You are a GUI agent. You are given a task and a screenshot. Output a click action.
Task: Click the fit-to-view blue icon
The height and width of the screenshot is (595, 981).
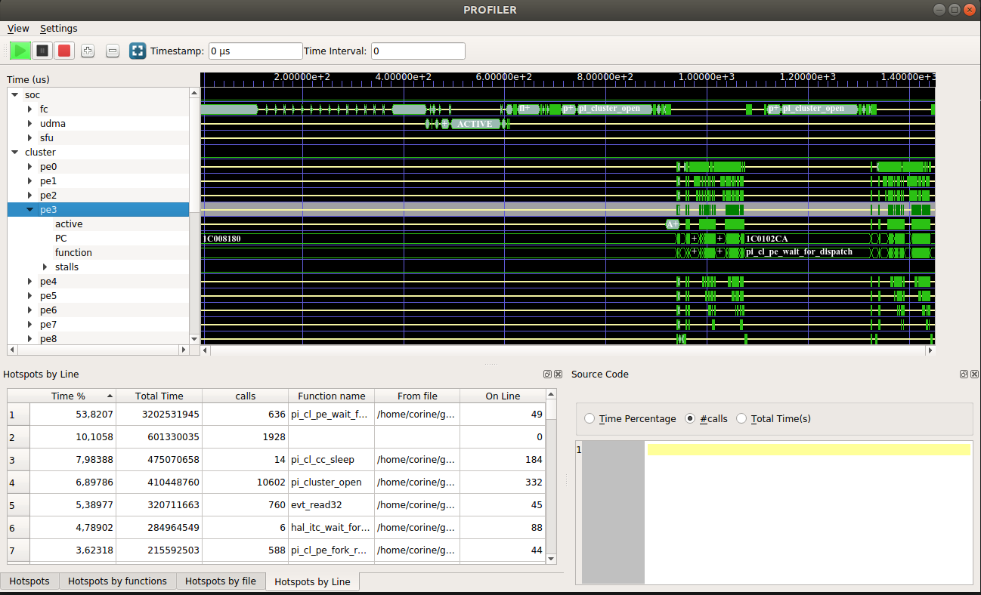(138, 51)
